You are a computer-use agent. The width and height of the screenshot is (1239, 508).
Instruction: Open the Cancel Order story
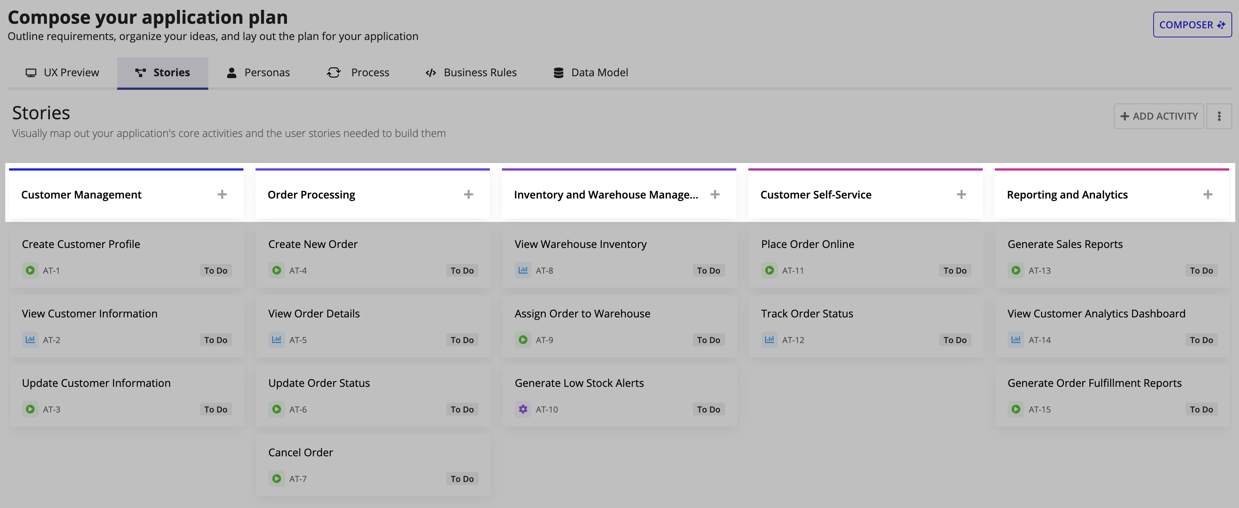tap(373, 465)
